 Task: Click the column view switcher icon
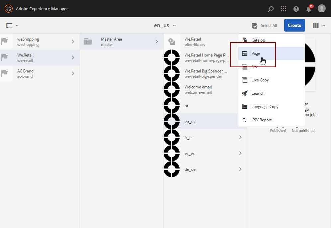(x=316, y=26)
